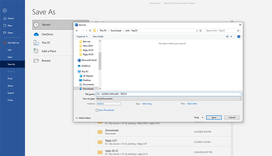
Task: Open the Save as type dropdown
Action: pos(169,99)
